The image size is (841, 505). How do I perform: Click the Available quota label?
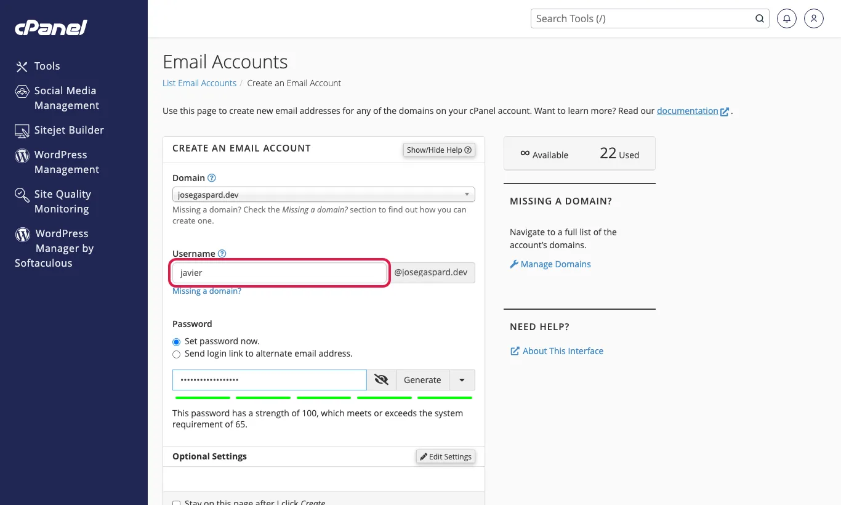544,154
